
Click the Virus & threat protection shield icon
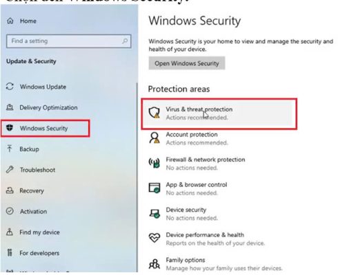point(155,113)
